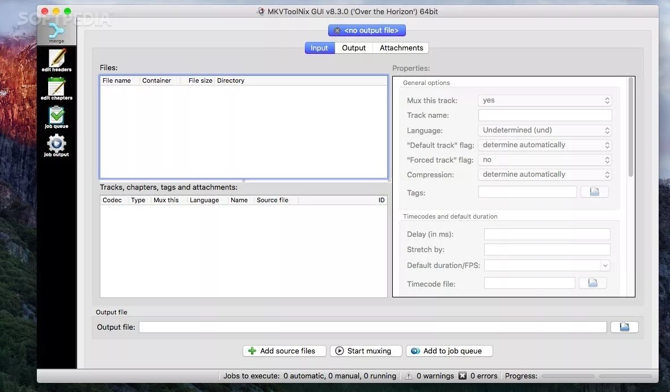The width and height of the screenshot is (670, 392).
Task: Click Add source files button
Action: click(284, 351)
